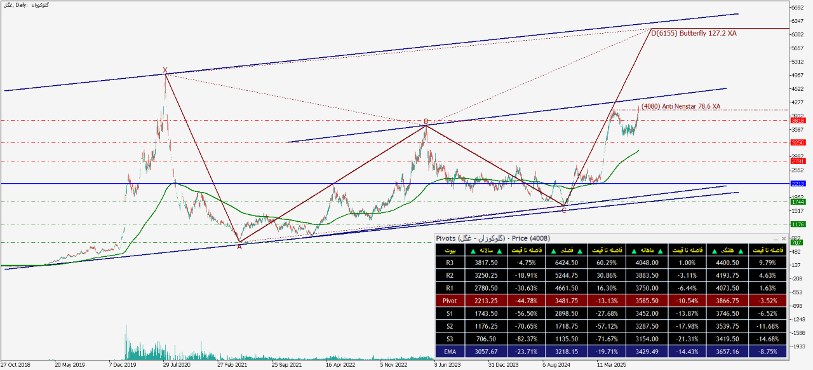Screen dimensions: 813x370
Task: Click the بیوت header cell
Action: [450, 251]
